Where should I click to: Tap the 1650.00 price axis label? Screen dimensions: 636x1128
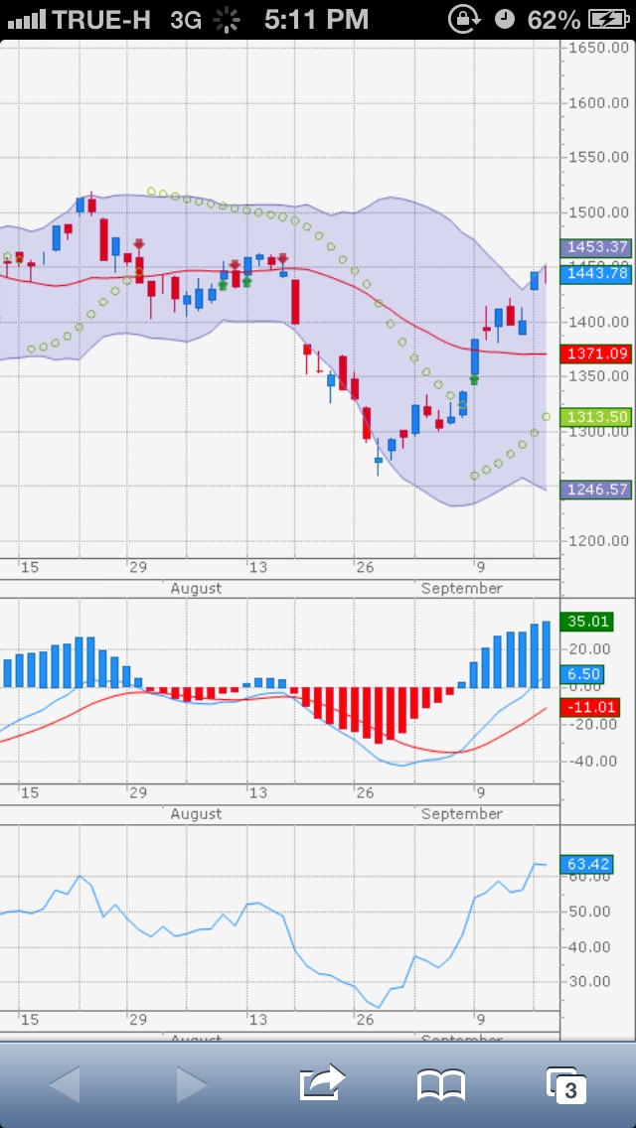[597, 49]
